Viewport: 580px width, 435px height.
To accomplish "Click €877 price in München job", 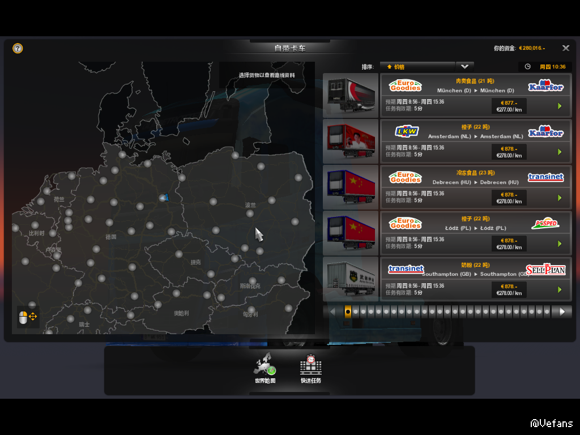I will (x=509, y=103).
